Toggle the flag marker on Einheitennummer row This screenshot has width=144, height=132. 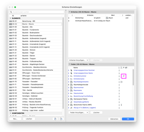coord(123,76)
